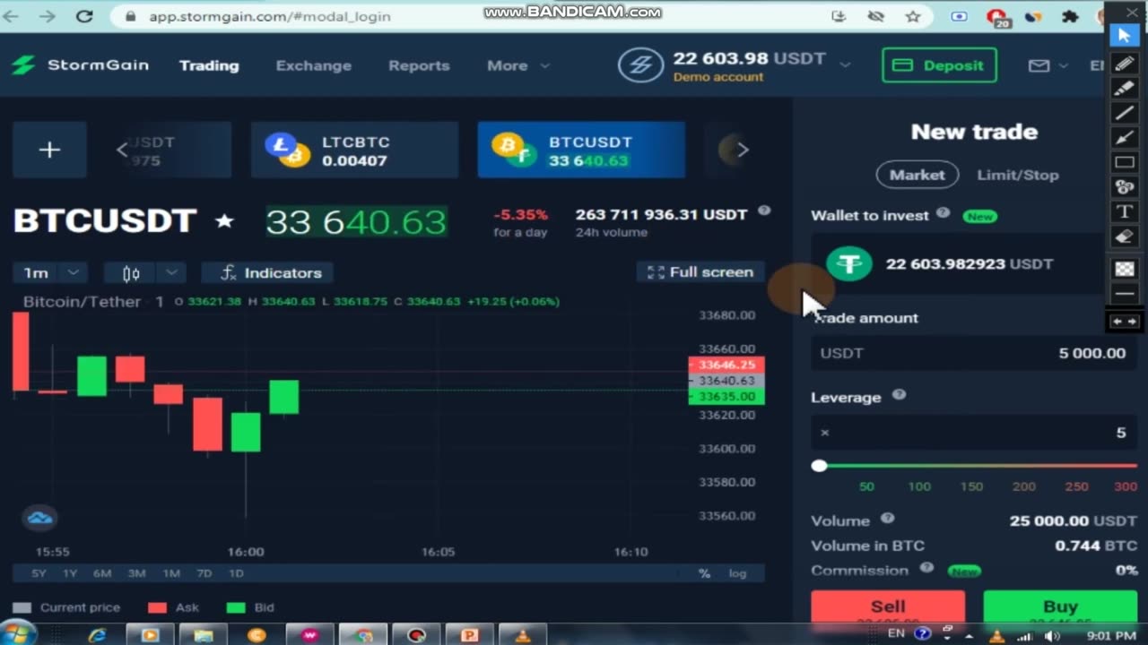The image size is (1148, 645).
Task: Switch chart to Full screen
Action: click(x=700, y=272)
